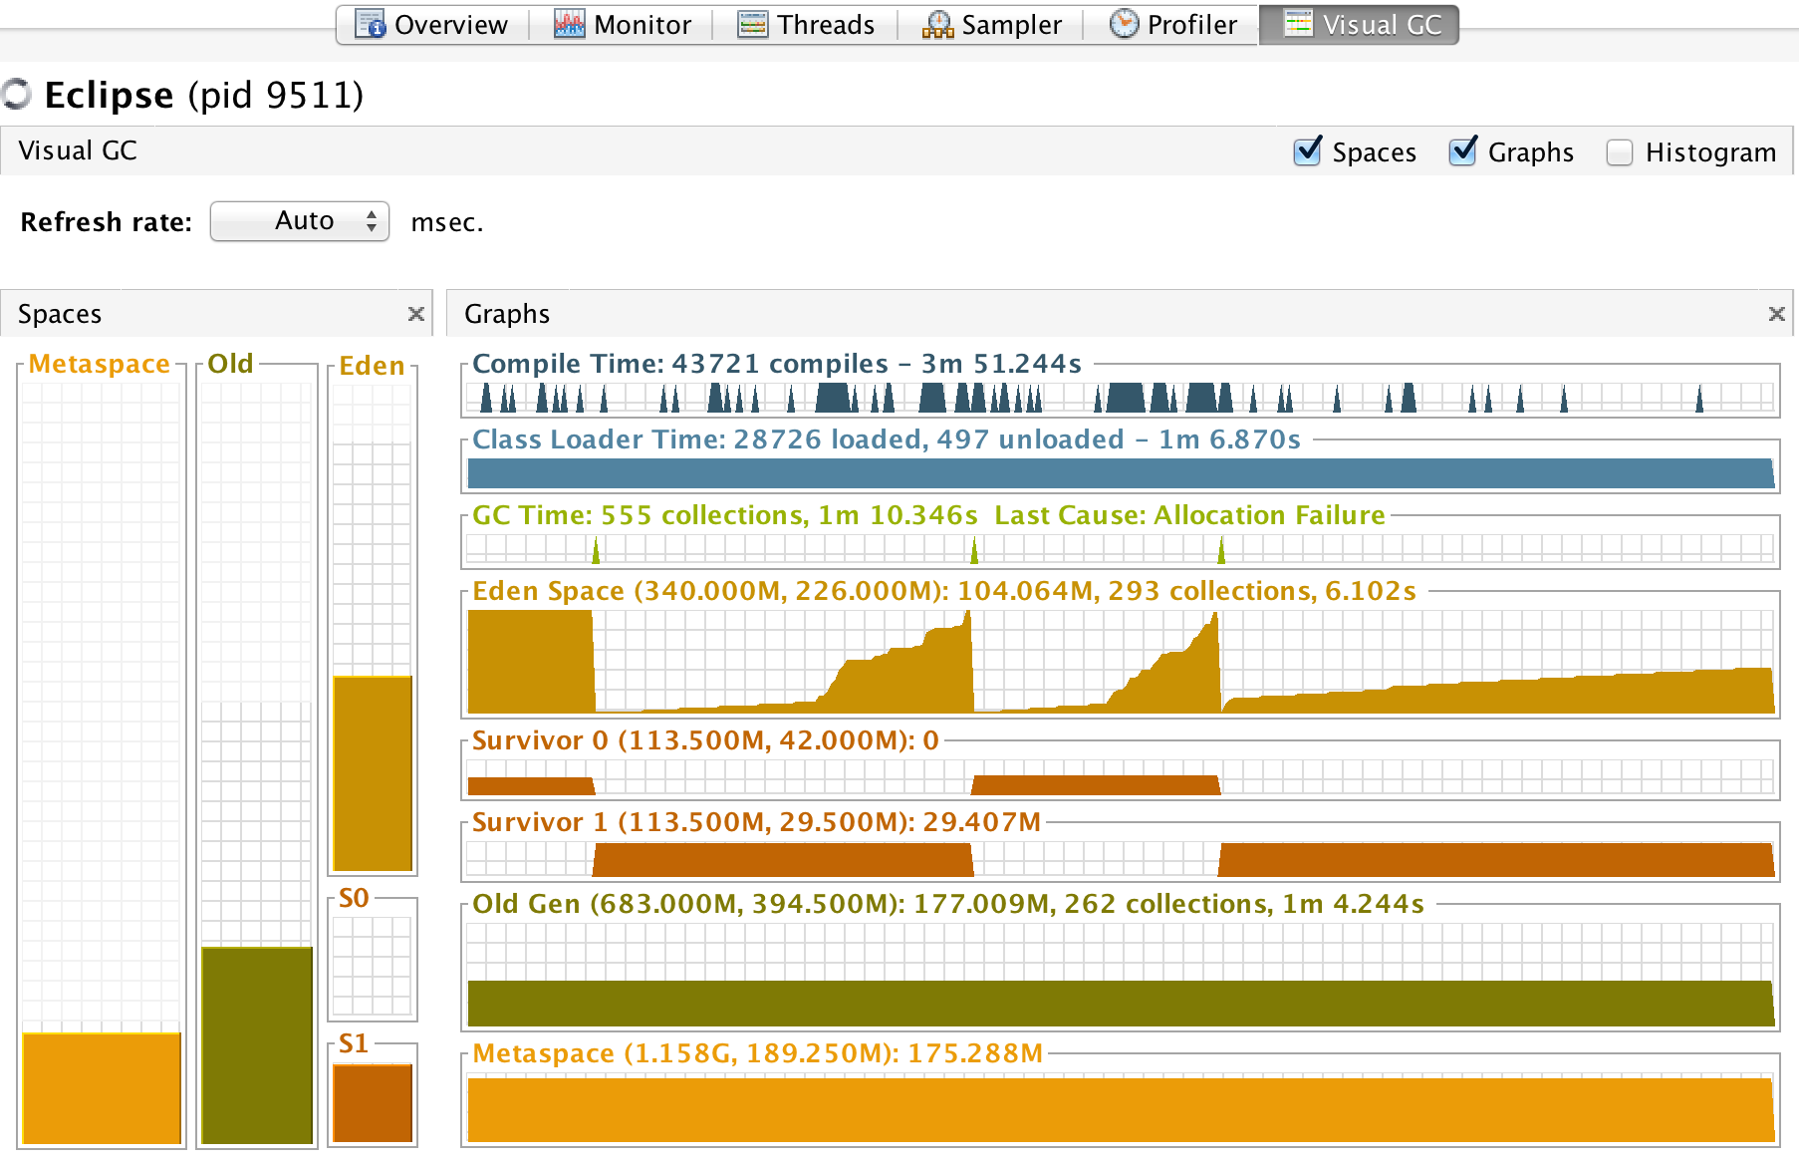Click the Profiler clock icon
1799x1166 pixels.
click(1124, 24)
